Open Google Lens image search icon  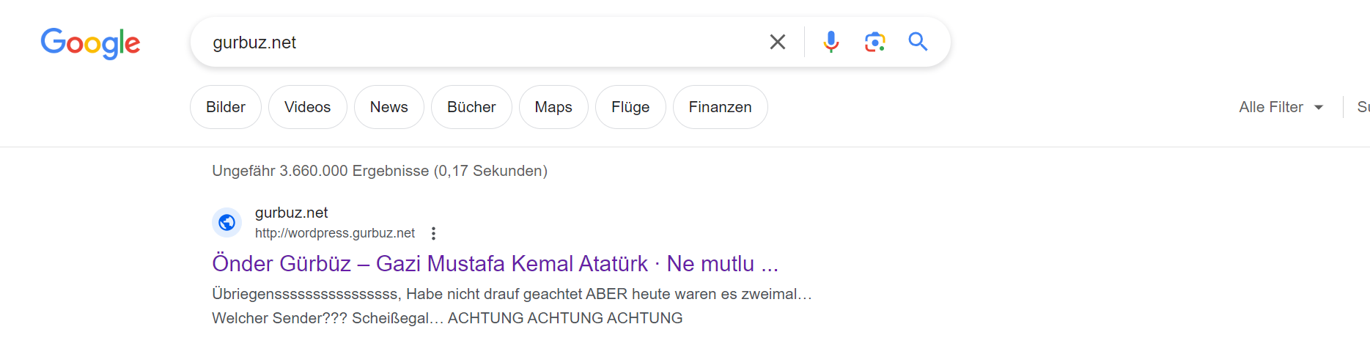[874, 42]
